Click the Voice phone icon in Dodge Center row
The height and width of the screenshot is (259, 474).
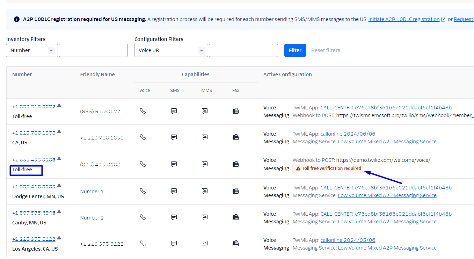[143, 191]
